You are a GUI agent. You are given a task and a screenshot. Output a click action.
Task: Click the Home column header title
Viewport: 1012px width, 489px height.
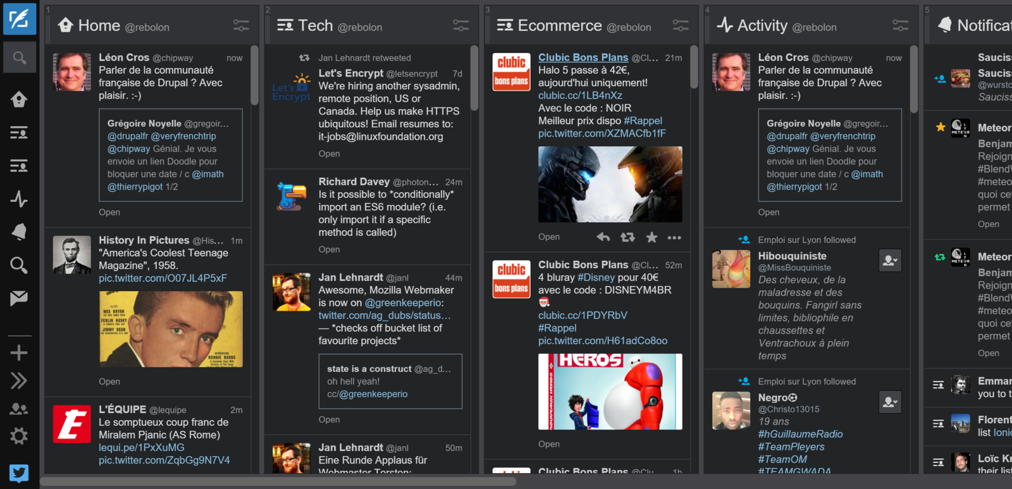(99, 25)
